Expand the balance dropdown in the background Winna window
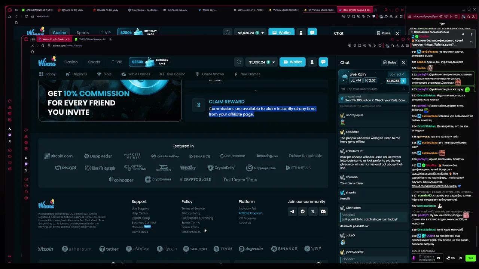The image size is (479, 269). tap(262, 33)
